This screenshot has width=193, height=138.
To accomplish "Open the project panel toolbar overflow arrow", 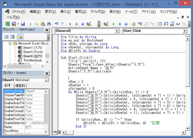I will [48, 37].
